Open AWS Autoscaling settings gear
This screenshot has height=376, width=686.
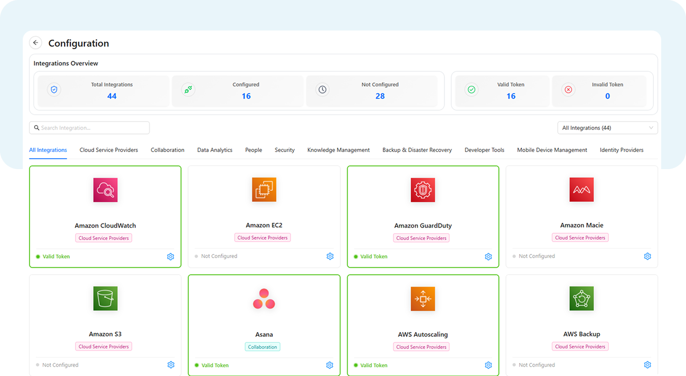pyautogui.click(x=488, y=365)
